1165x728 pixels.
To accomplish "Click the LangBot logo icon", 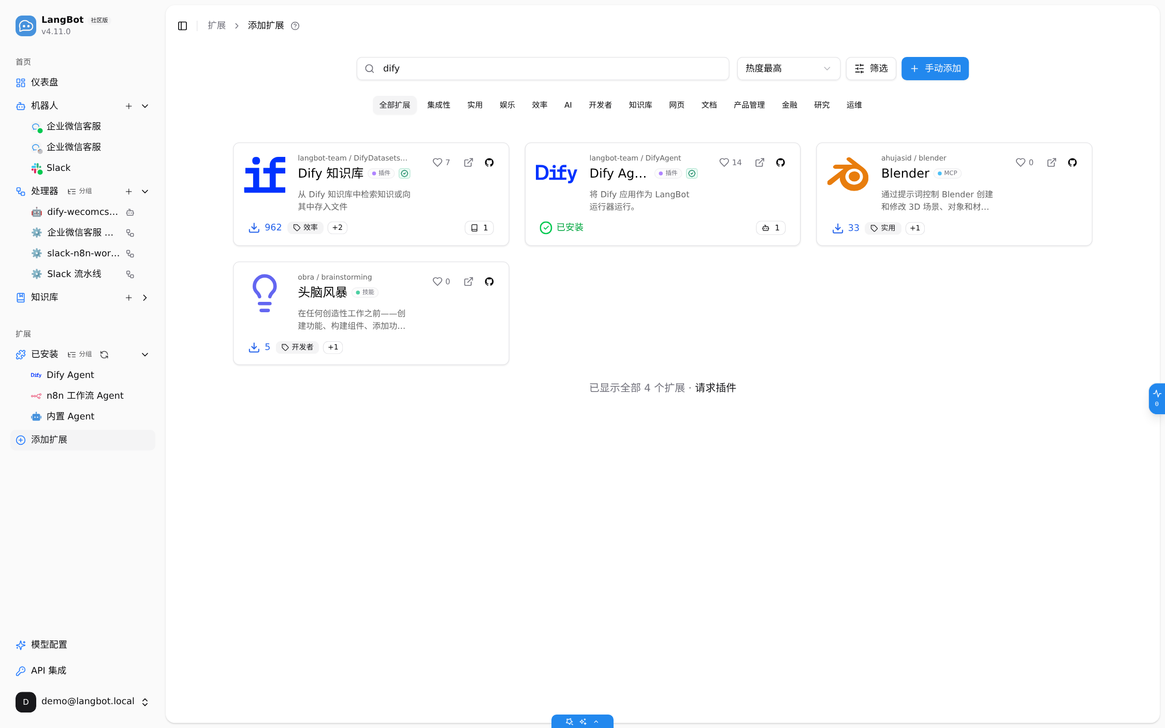I will pyautogui.click(x=26, y=26).
